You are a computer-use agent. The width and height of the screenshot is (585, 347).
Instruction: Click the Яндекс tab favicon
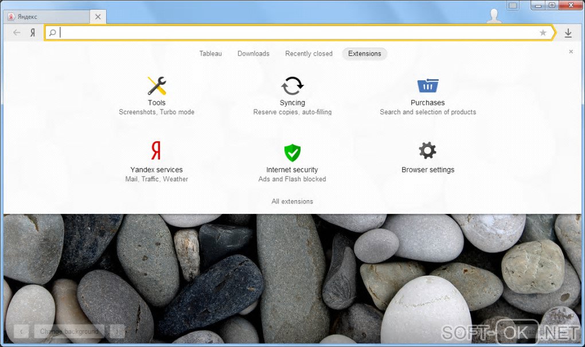click(11, 17)
